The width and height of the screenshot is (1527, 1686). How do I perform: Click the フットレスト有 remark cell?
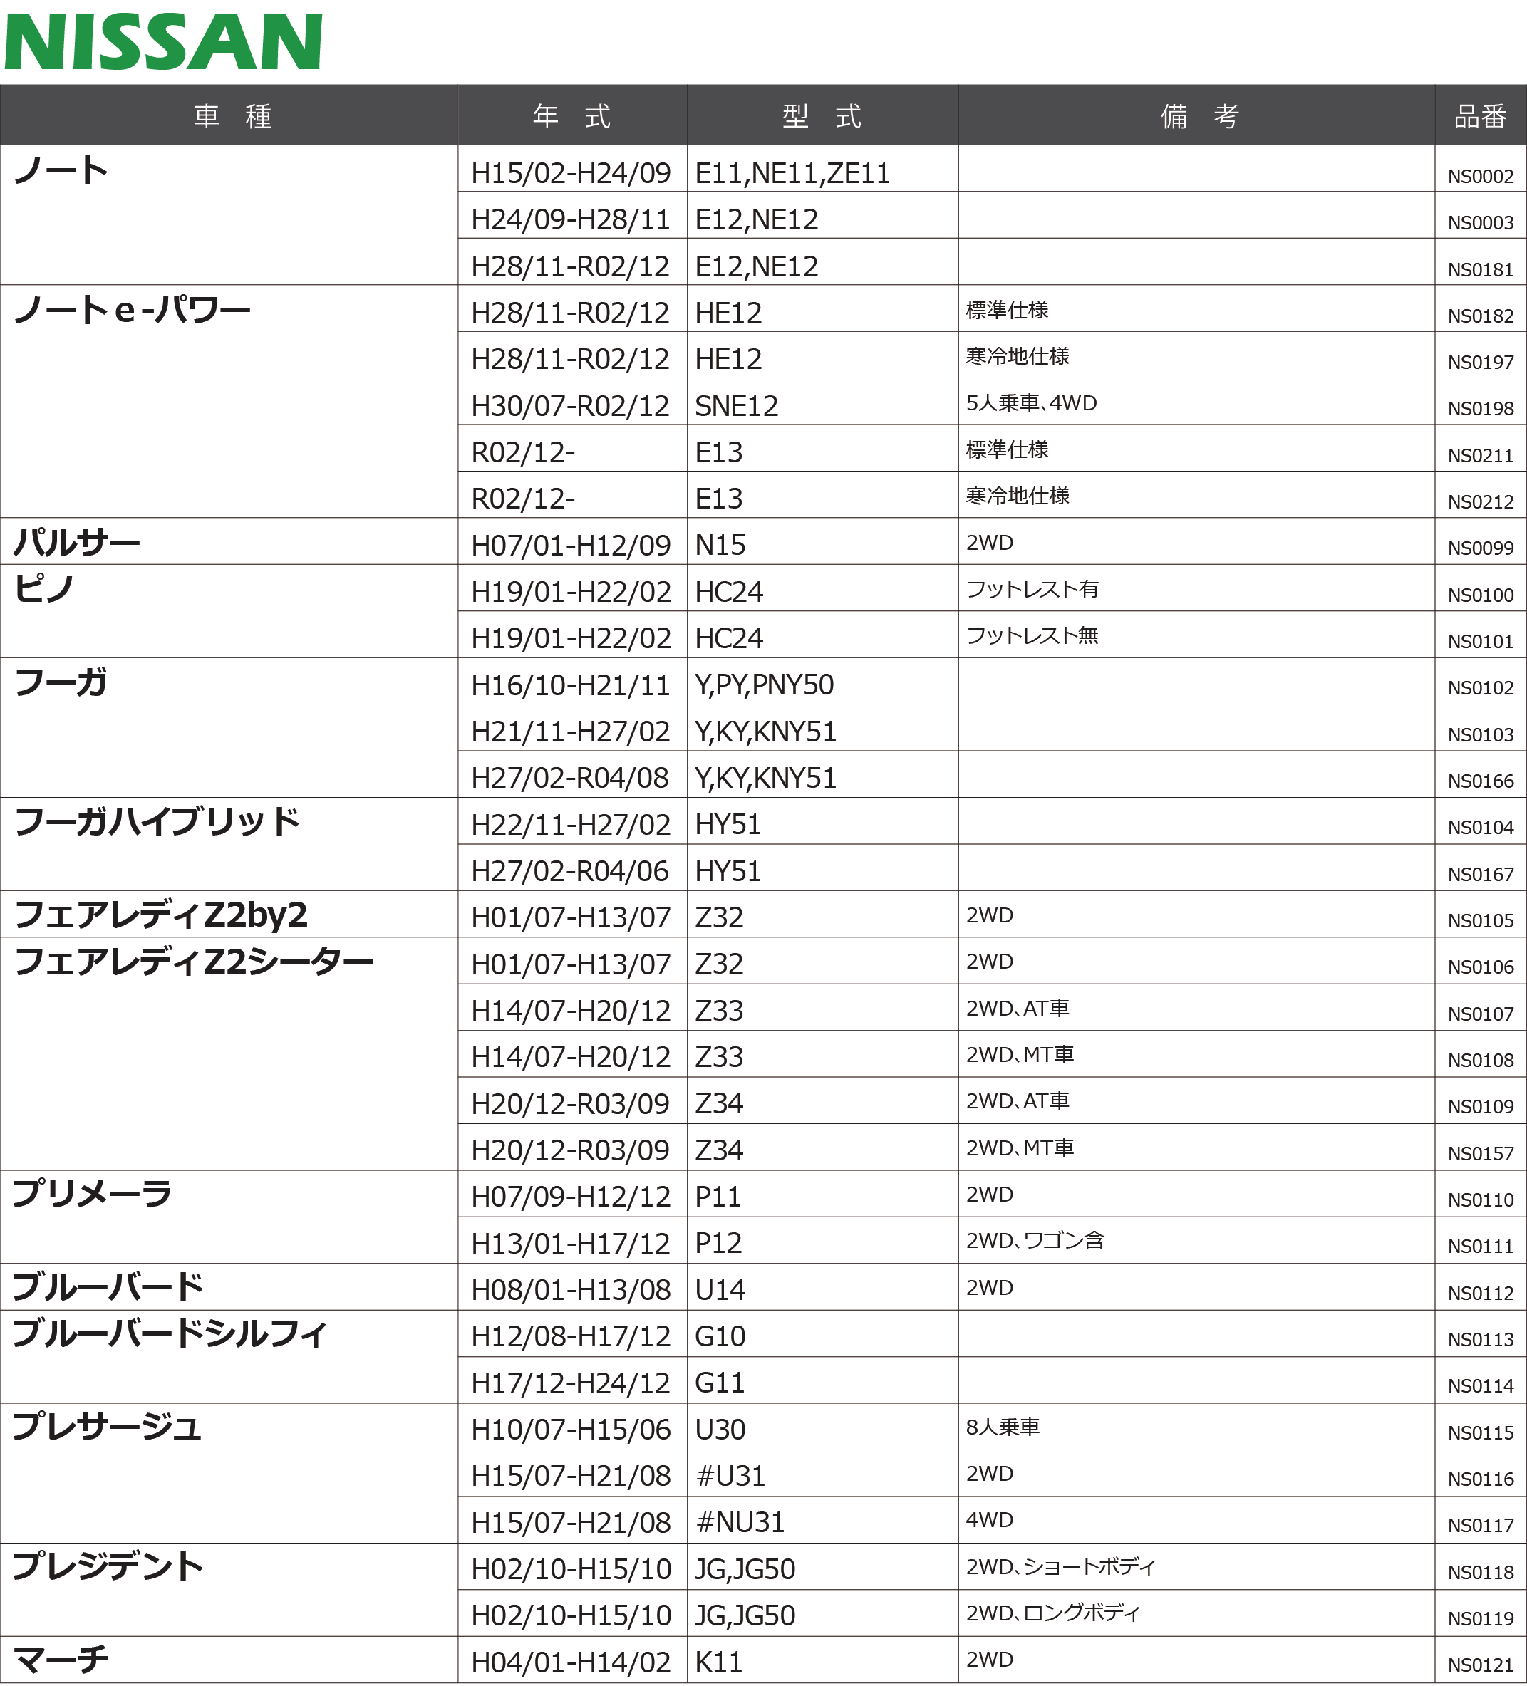pyautogui.click(x=1032, y=590)
